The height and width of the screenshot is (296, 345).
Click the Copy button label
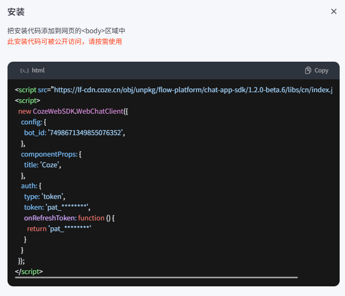coord(321,70)
